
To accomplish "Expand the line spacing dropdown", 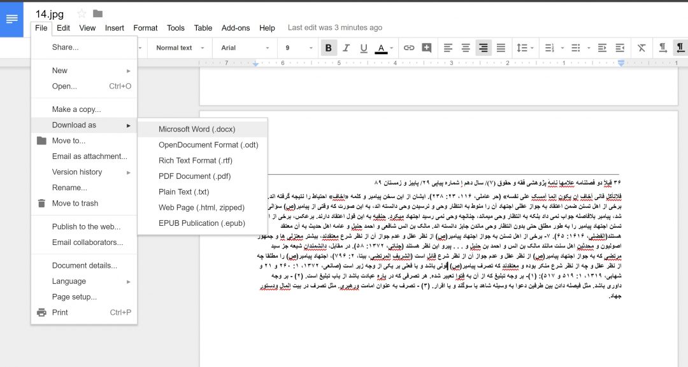I will pos(525,48).
